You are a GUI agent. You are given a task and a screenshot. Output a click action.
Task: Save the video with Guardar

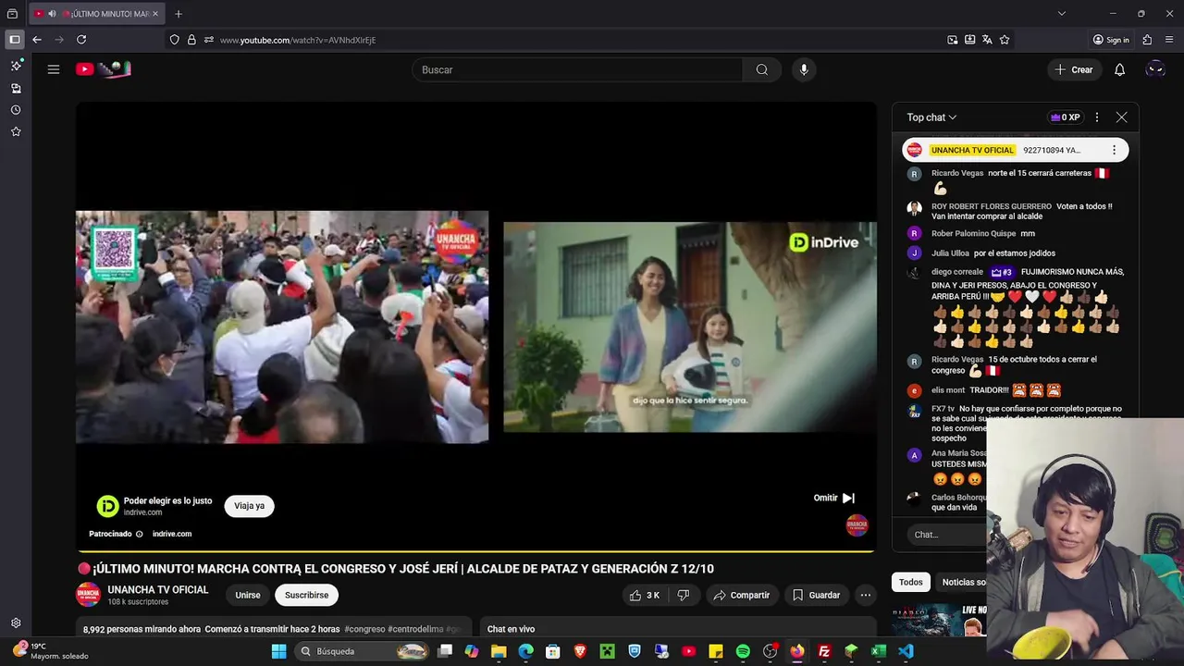click(x=816, y=595)
